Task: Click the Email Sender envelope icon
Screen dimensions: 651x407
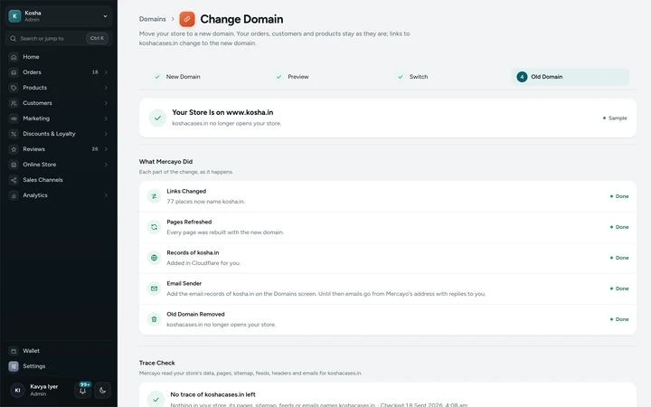Action: pyautogui.click(x=154, y=289)
